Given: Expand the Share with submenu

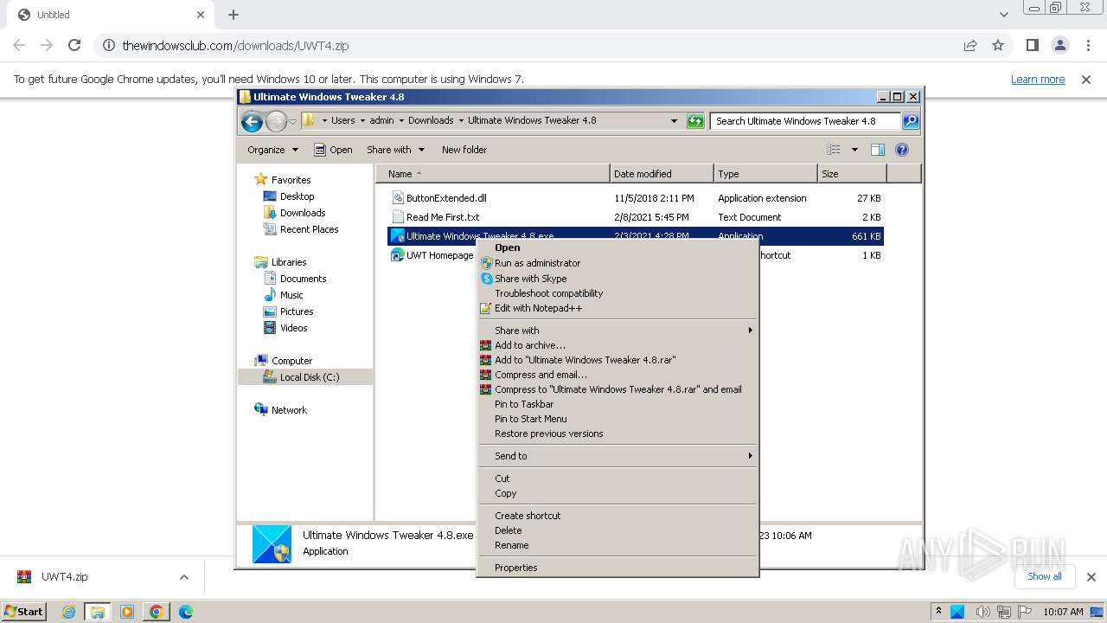Looking at the screenshot, I should pos(618,331).
